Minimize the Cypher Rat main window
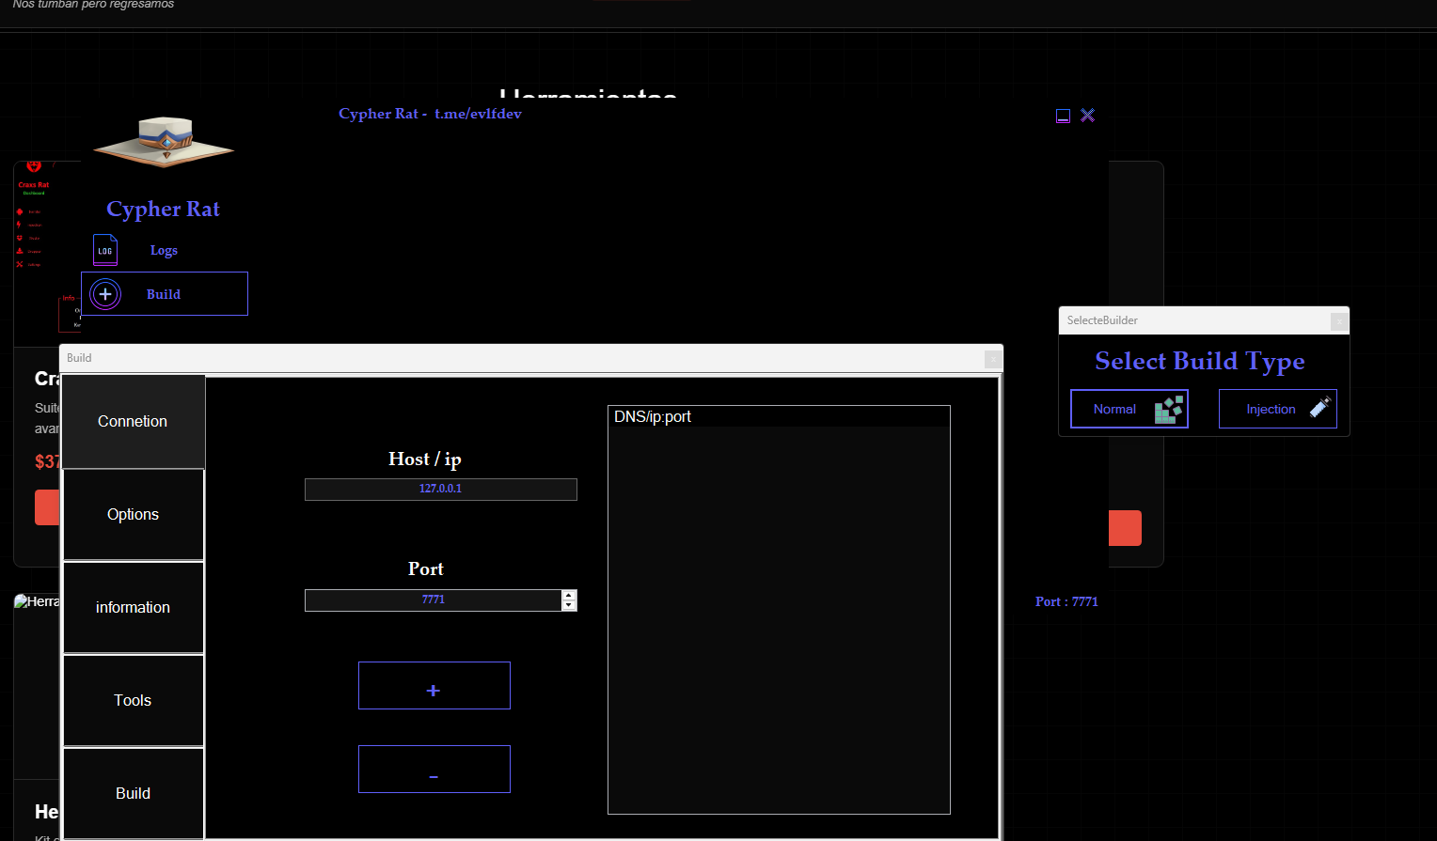The height and width of the screenshot is (841, 1437). [x=1063, y=116]
